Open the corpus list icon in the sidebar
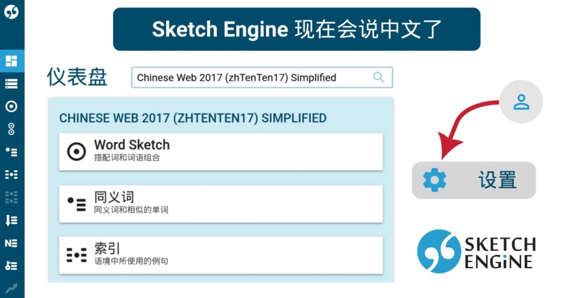This screenshot has width=568, height=298. (11, 84)
